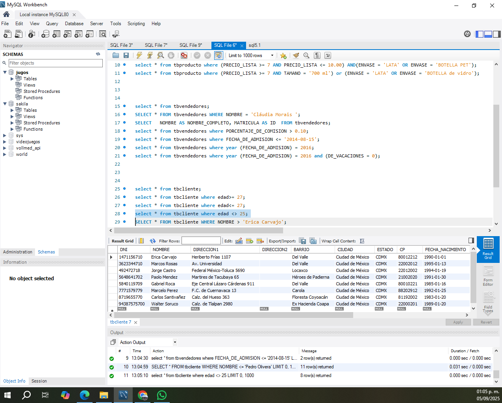Open the Database menu
The image size is (502, 403).
(74, 24)
